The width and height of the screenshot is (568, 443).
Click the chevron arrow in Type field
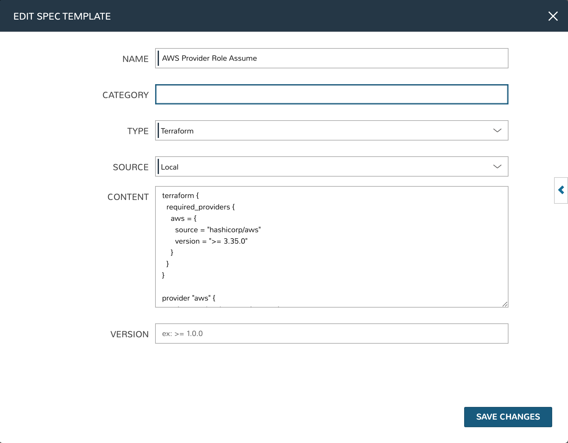(x=497, y=131)
